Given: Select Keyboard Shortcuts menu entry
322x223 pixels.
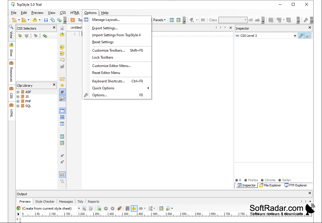Looking at the screenshot, I should (x=117, y=81).
